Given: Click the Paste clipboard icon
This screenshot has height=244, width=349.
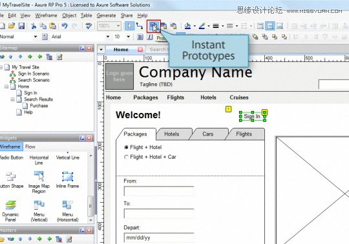Looking at the screenshot, I should click(x=52, y=26).
